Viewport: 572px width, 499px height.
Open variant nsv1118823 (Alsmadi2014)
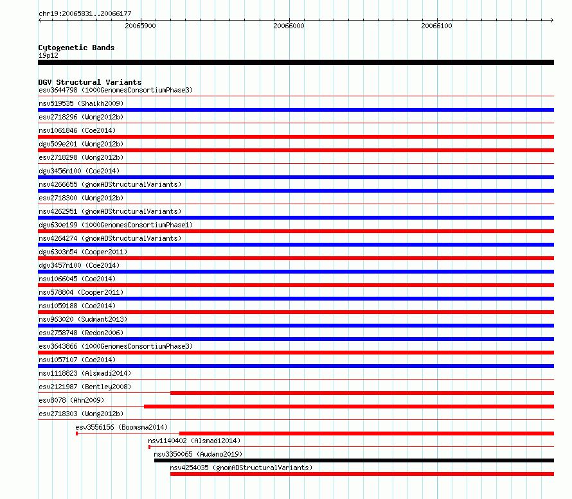(85, 373)
